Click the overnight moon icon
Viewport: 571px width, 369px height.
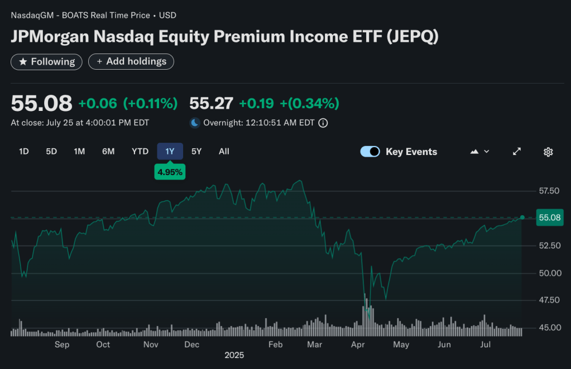pyautogui.click(x=195, y=122)
